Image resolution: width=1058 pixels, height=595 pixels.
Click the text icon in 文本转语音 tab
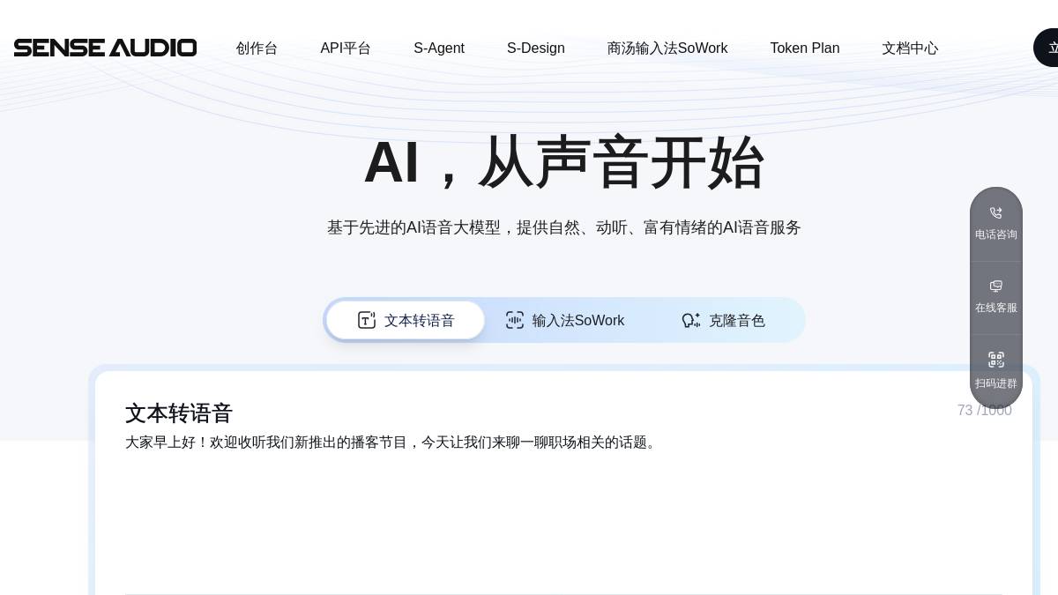[367, 320]
